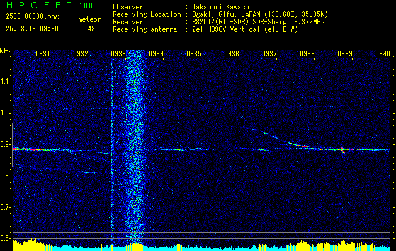Click the 1.0 frequency axis label

pos(5,113)
